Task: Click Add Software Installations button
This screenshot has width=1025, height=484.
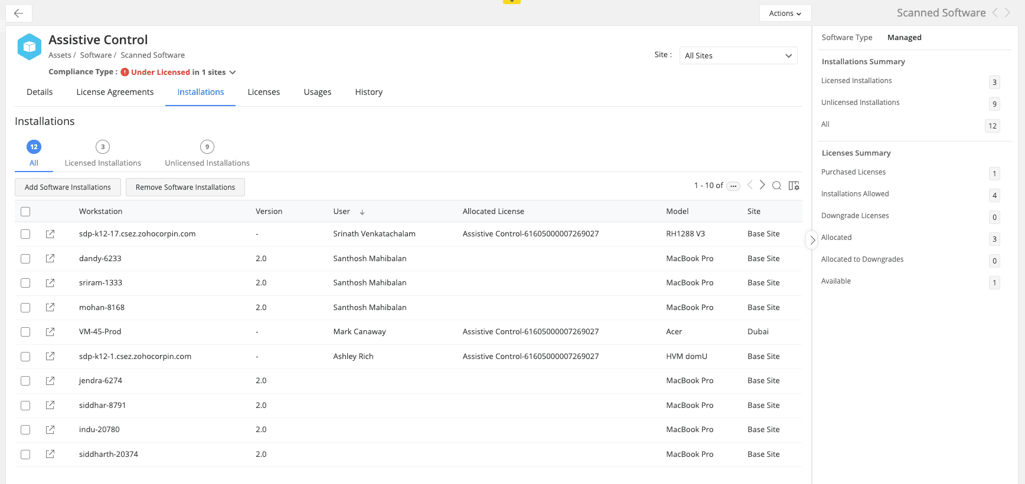Action: pos(68,187)
